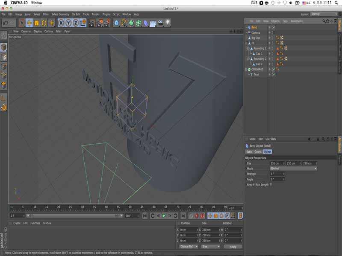Activate the Rotate tool in top toolbar

point(44,23)
